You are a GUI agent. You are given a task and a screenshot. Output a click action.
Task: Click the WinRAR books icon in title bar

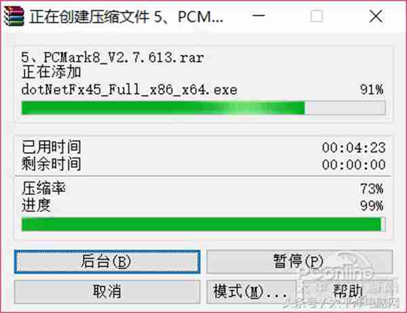[x=14, y=16]
